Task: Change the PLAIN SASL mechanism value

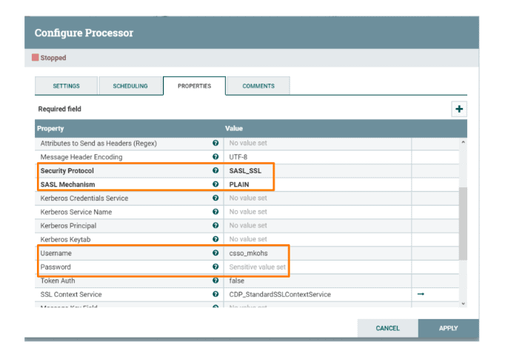Action: click(240, 184)
